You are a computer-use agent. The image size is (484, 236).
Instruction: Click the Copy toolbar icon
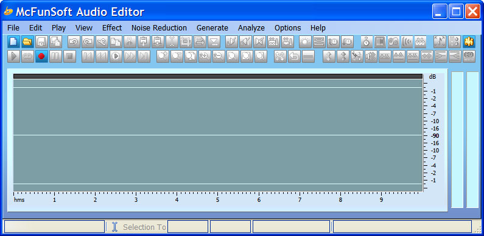116,41
